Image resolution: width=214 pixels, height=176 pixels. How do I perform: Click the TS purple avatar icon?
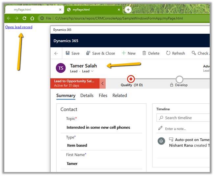pos(61,68)
